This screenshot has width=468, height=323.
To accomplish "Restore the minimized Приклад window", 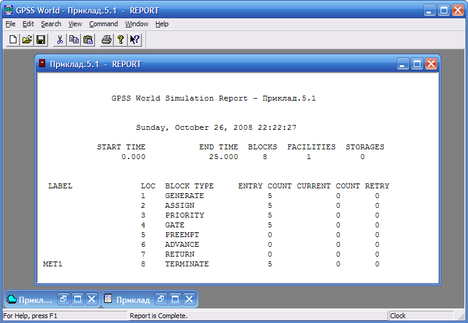I will [x=161, y=299].
